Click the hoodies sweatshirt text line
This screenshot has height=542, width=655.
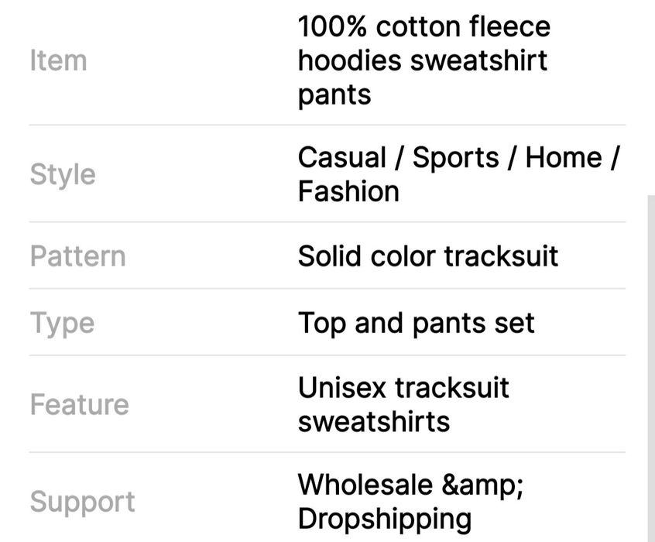pyautogui.click(x=422, y=60)
